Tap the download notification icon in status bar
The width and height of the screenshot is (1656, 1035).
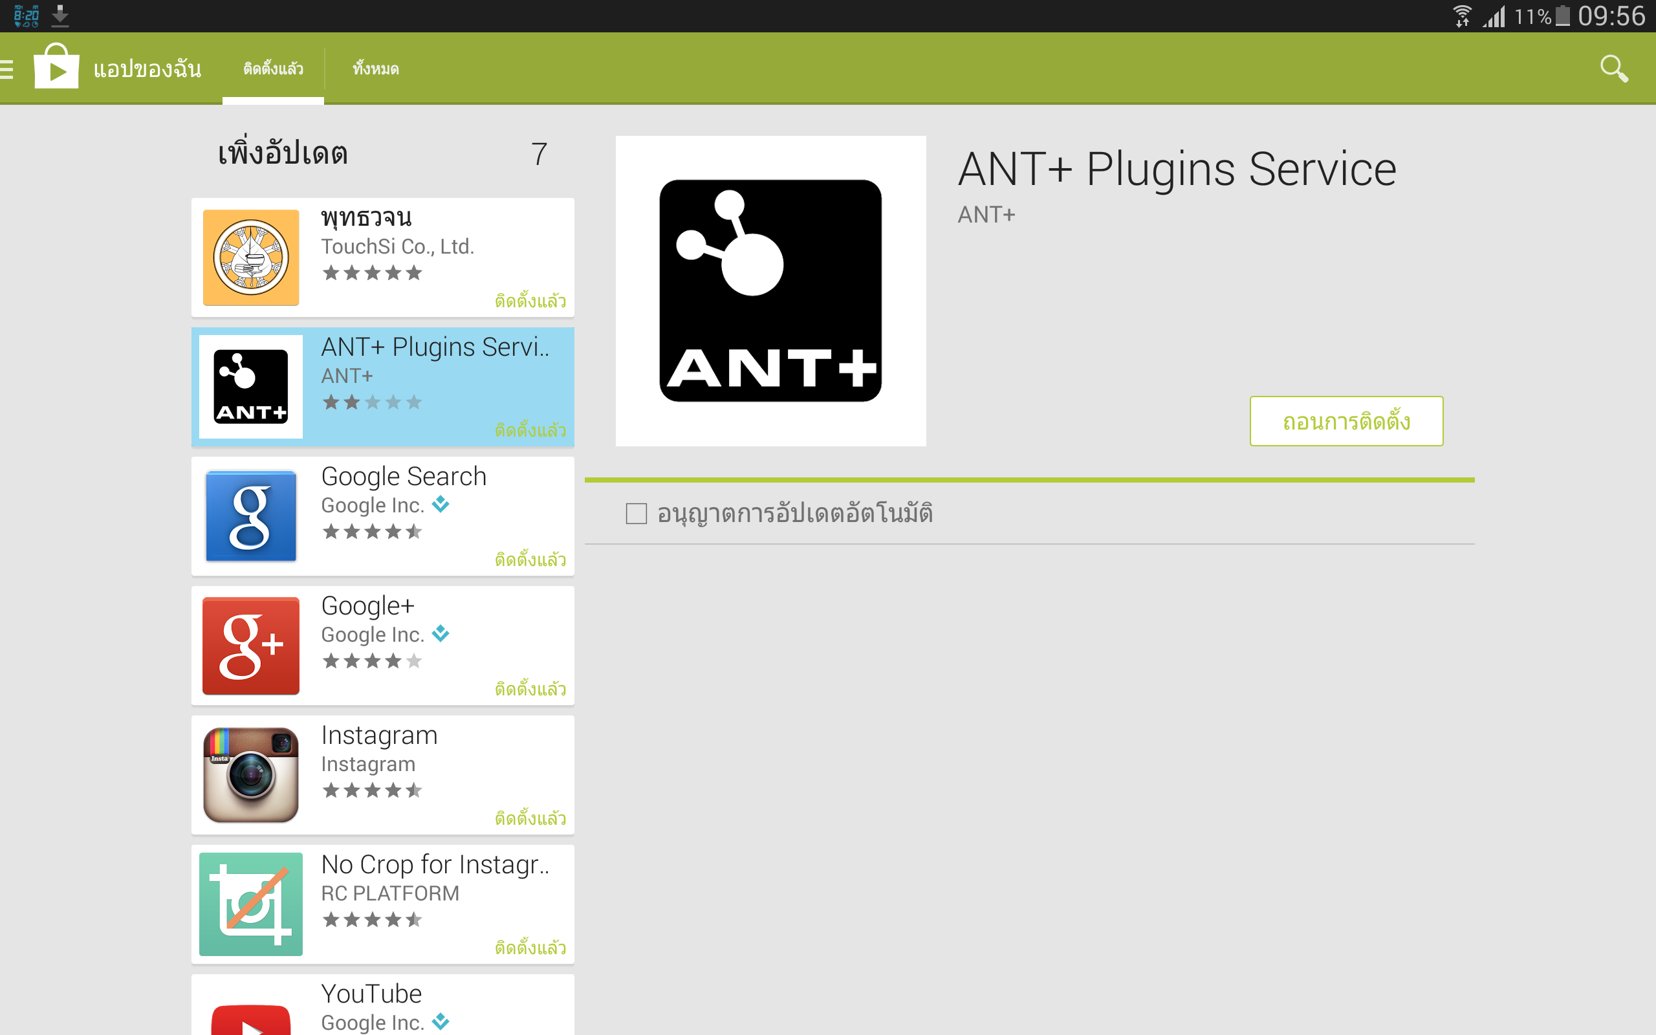point(60,15)
